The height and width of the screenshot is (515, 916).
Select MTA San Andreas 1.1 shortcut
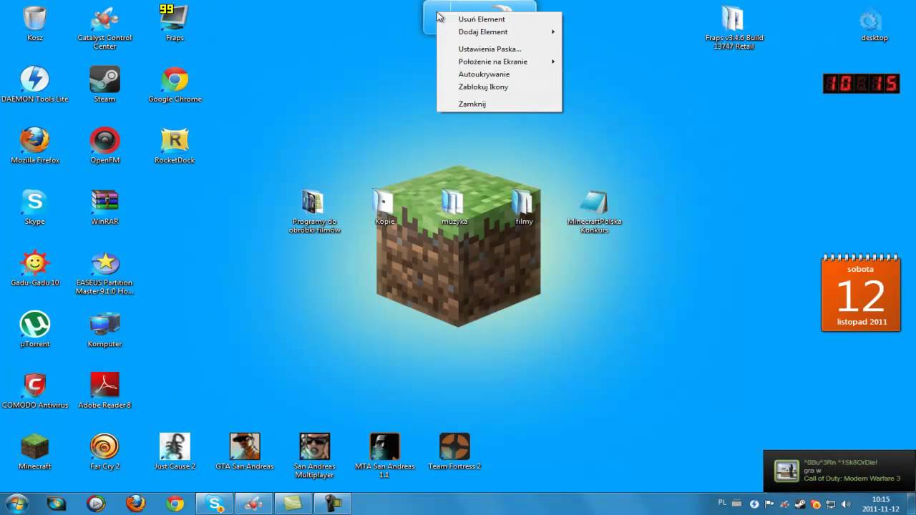[384, 456]
